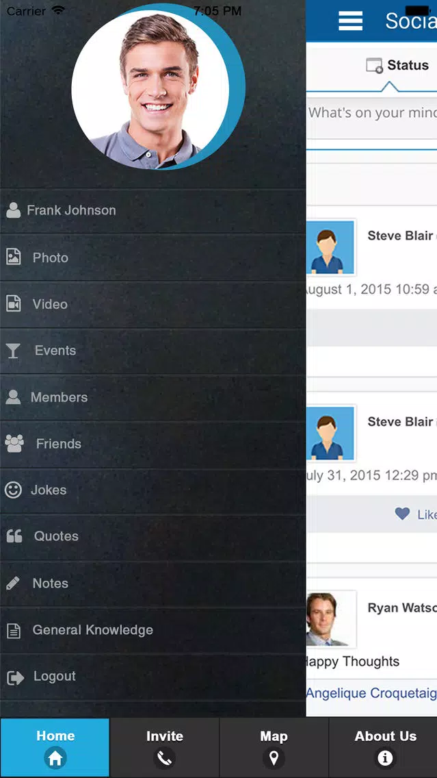Click the Logout arrow icon

15,677
